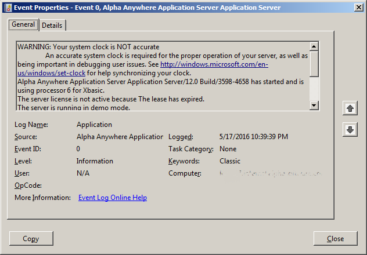Select the Keywords value 'Classic'

[229, 161]
